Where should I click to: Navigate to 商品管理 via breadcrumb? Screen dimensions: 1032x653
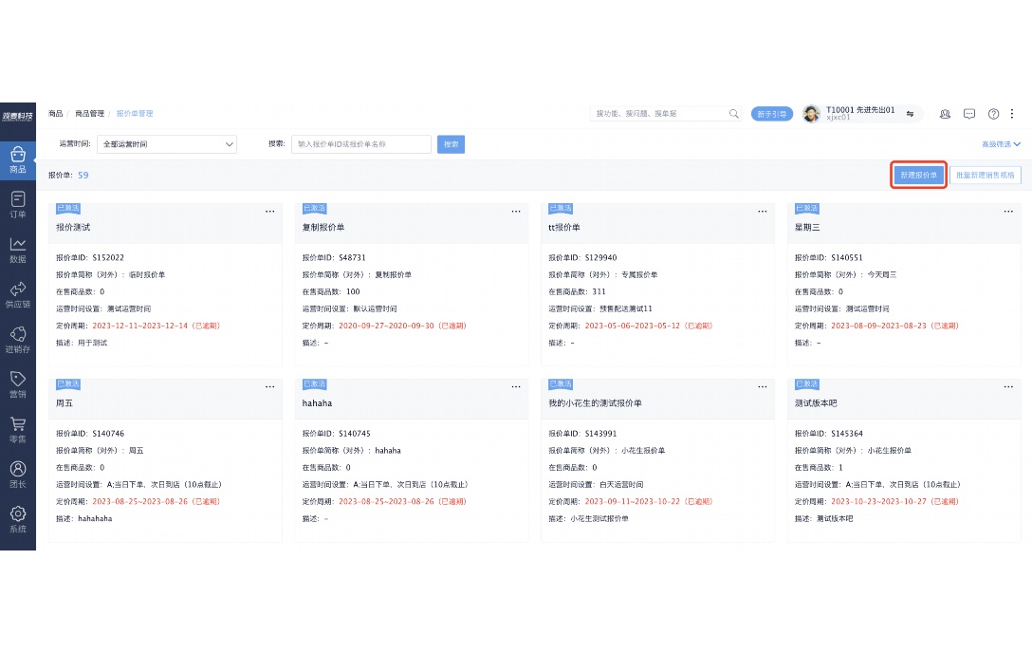click(x=90, y=113)
